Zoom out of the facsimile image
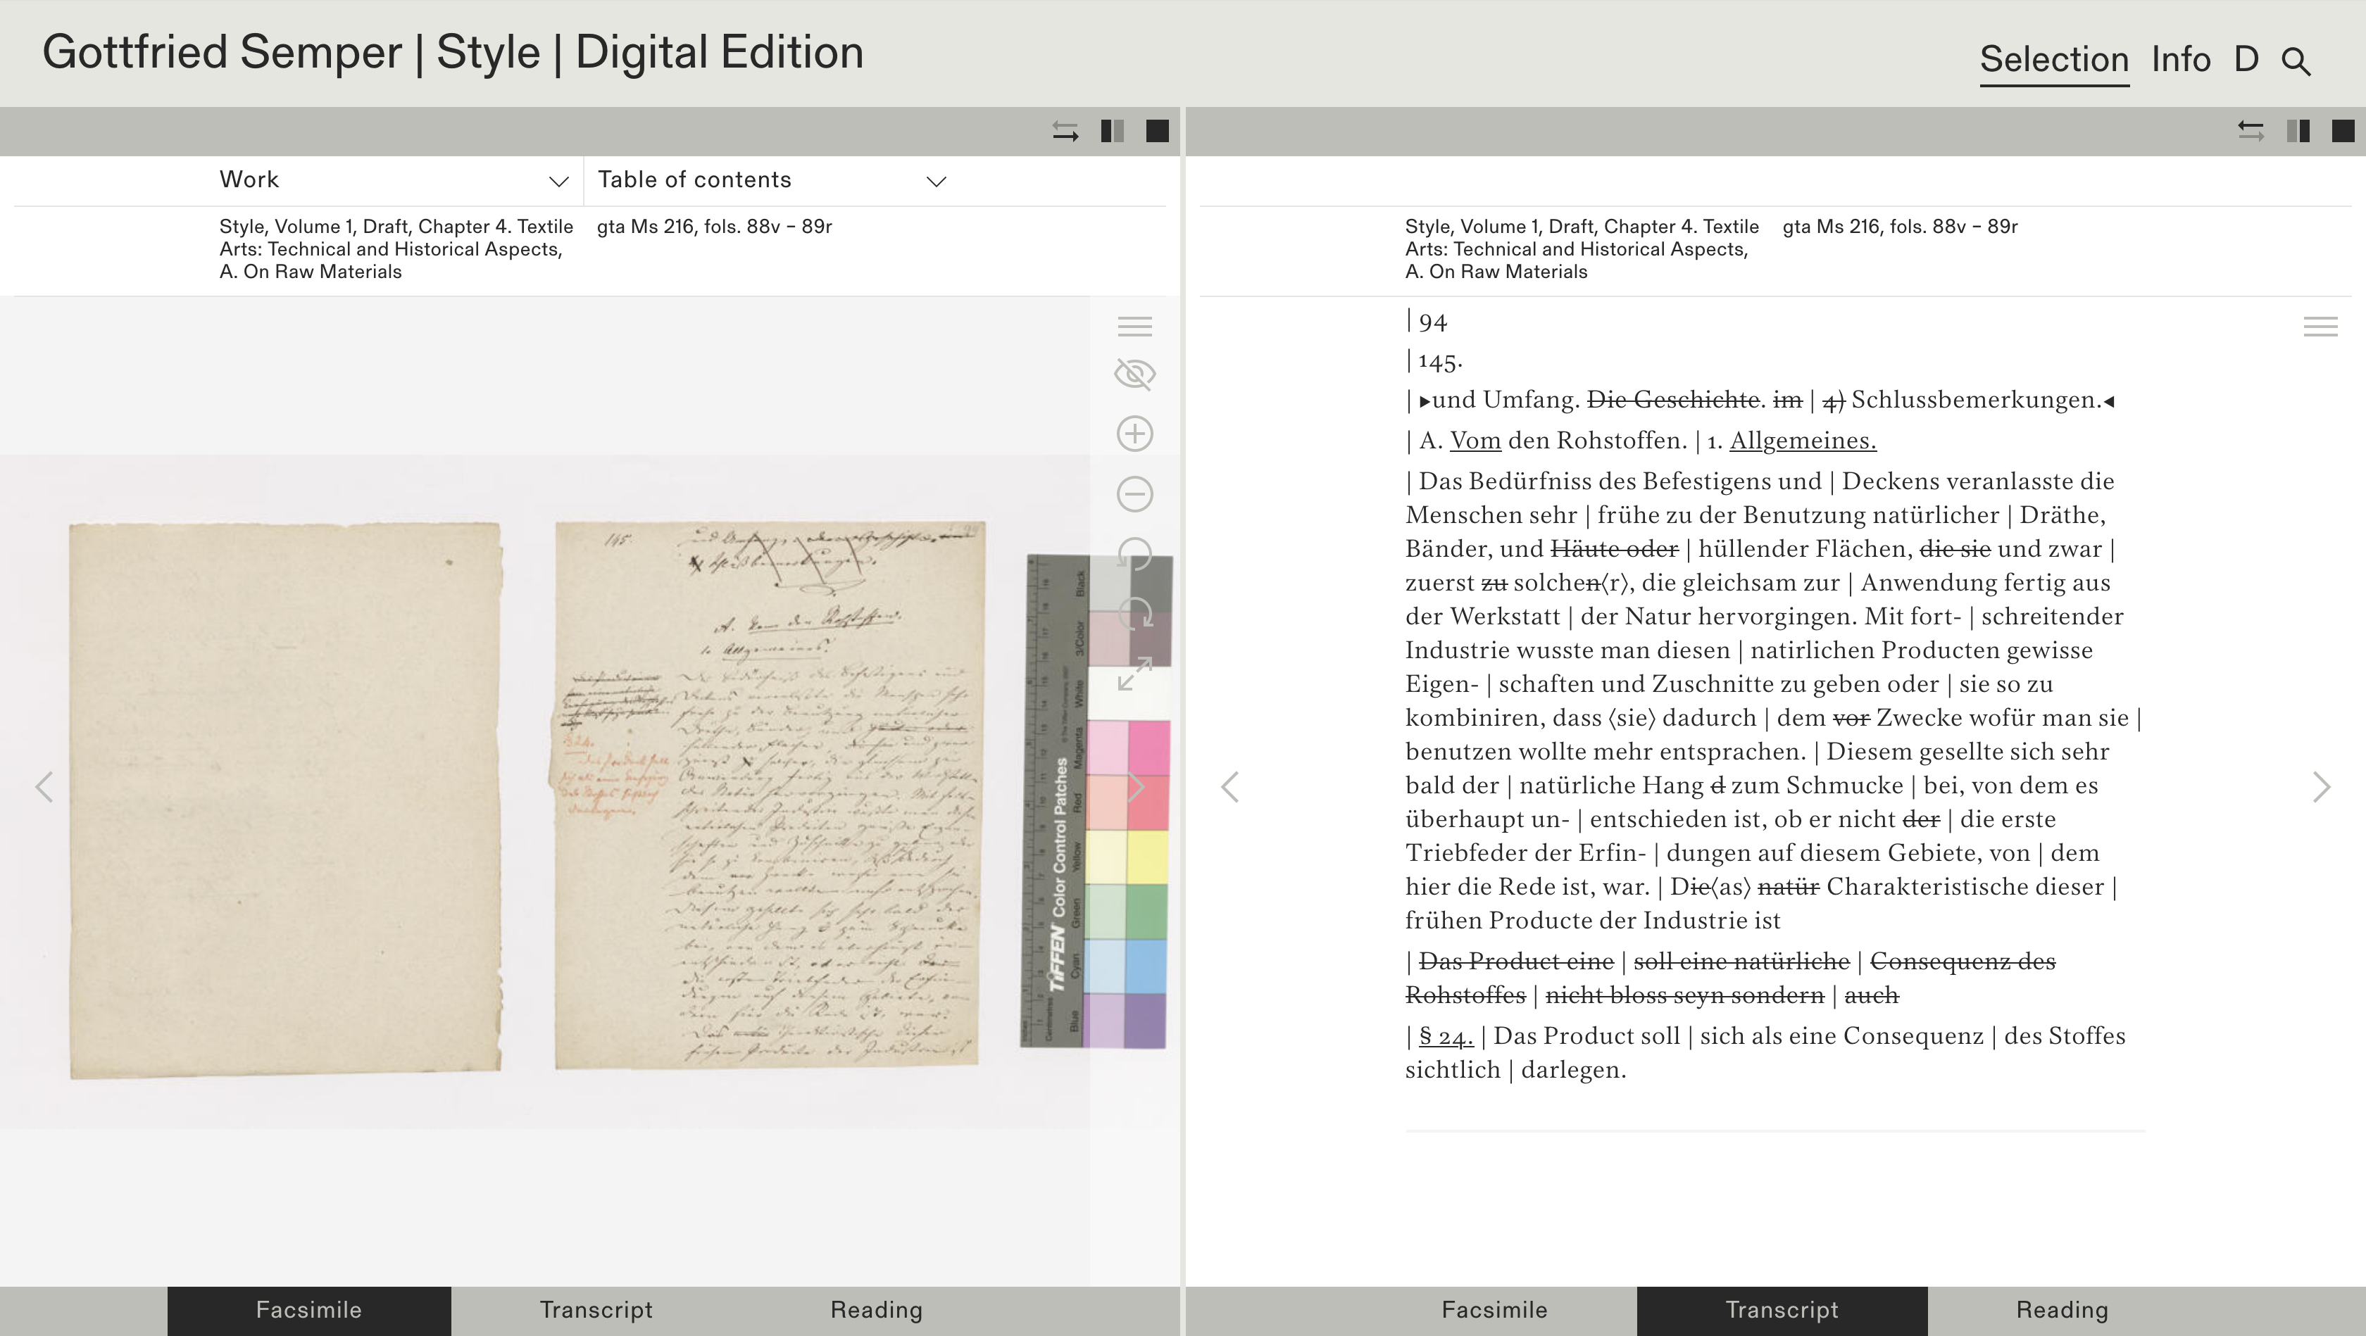This screenshot has width=2366, height=1336. coord(1134,495)
